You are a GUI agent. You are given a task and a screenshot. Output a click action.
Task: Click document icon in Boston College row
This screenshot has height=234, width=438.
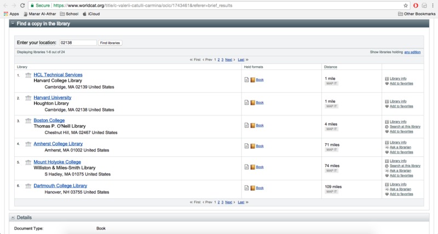[x=247, y=126]
